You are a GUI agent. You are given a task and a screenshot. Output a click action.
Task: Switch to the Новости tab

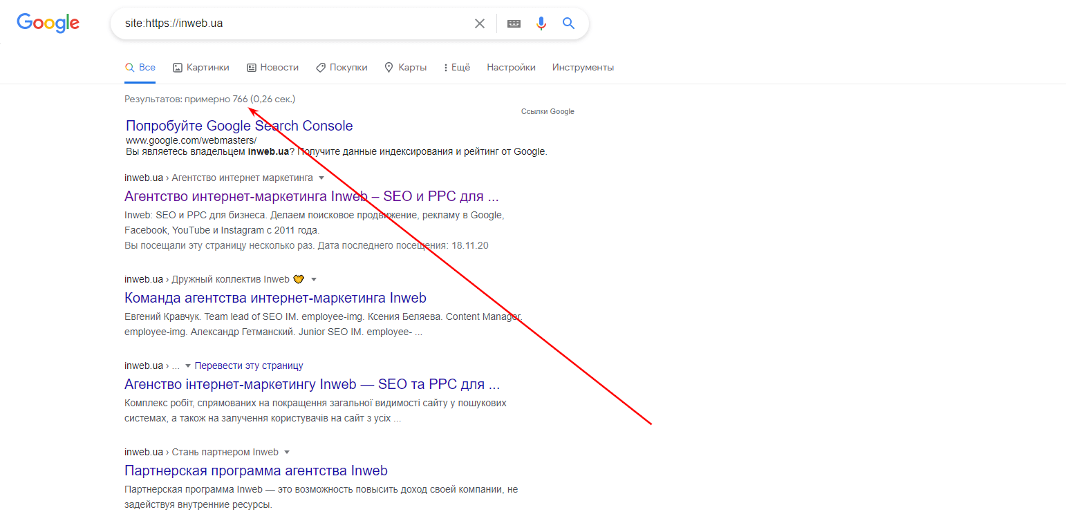coord(272,68)
